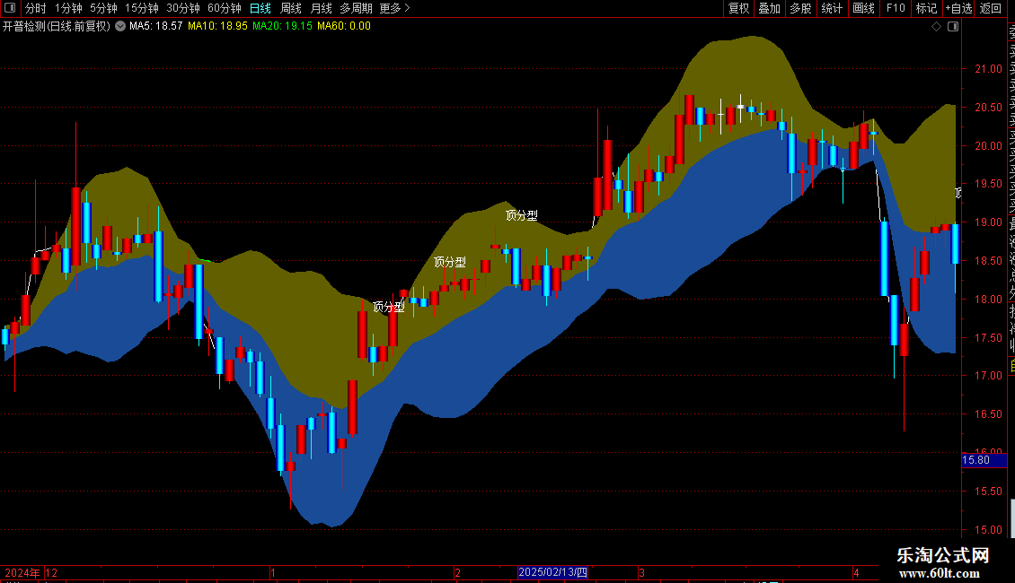
Task: Open F10 company information
Action: pos(896,8)
